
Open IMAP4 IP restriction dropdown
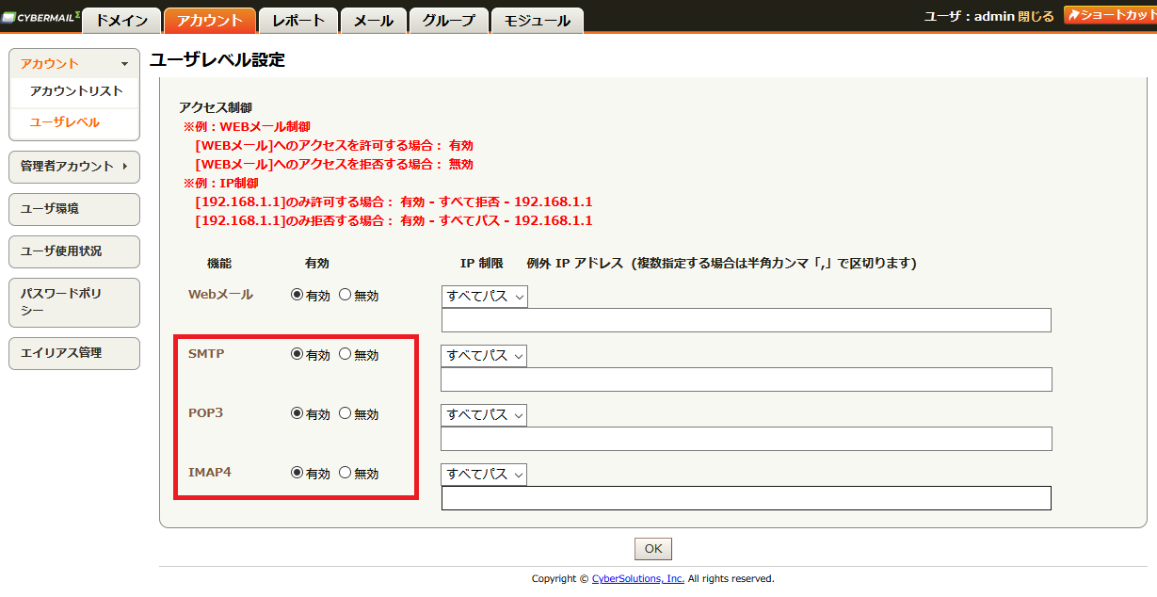tap(484, 475)
